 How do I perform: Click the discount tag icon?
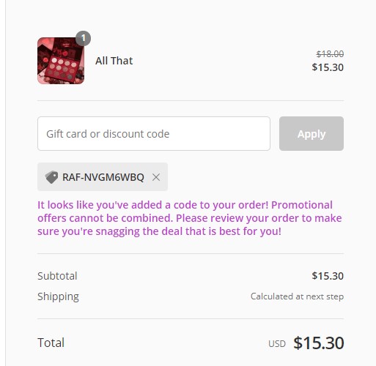tap(51, 177)
